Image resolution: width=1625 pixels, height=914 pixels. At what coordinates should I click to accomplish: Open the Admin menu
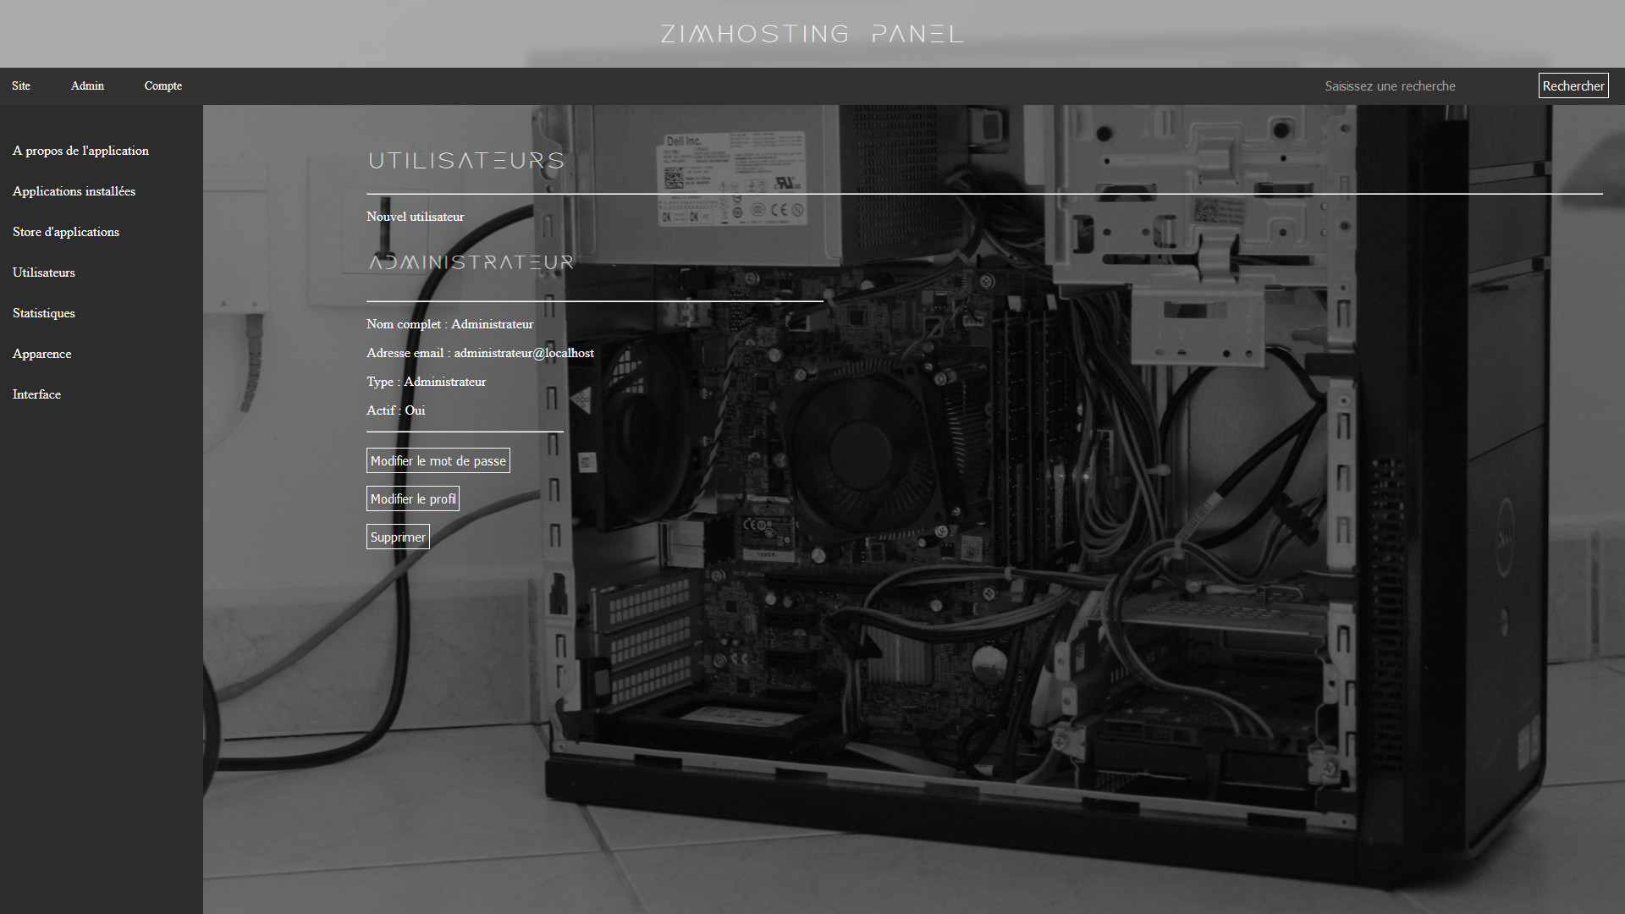[x=87, y=85]
